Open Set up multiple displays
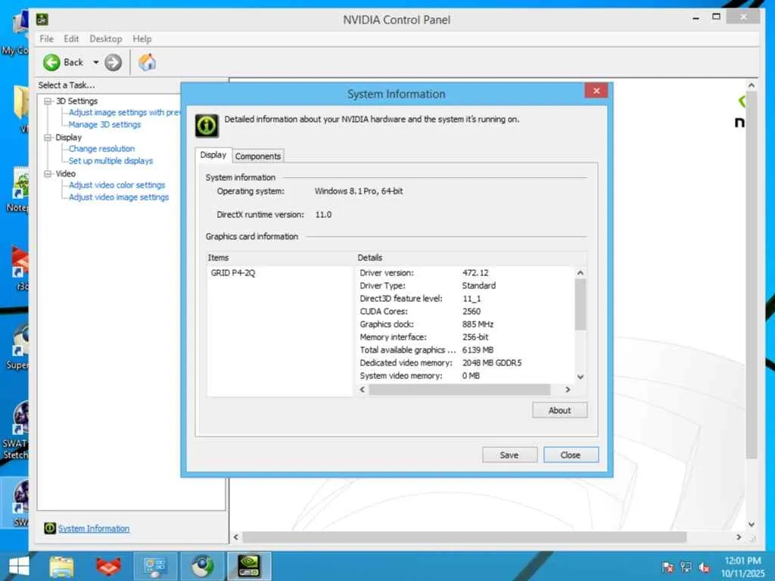Image resolution: width=775 pixels, height=581 pixels. click(110, 160)
